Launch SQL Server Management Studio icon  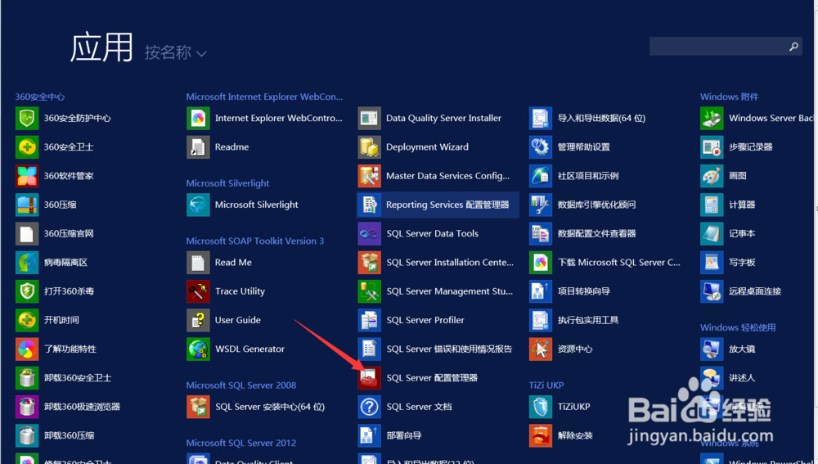point(370,291)
